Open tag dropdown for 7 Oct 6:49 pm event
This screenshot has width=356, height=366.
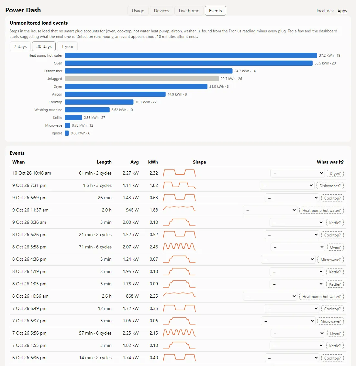[x=292, y=309]
